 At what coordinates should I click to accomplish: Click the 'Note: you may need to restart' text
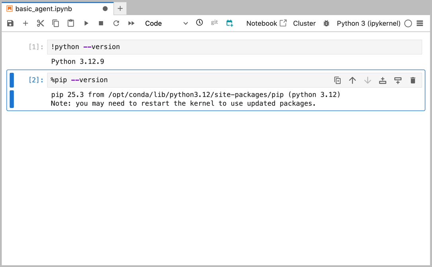[183, 103]
